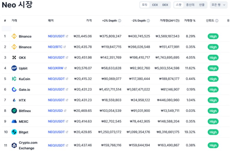Viewport: 230px width, 153px height.
Task: Open the Bitget exchange name link
Action: click(x=24, y=132)
